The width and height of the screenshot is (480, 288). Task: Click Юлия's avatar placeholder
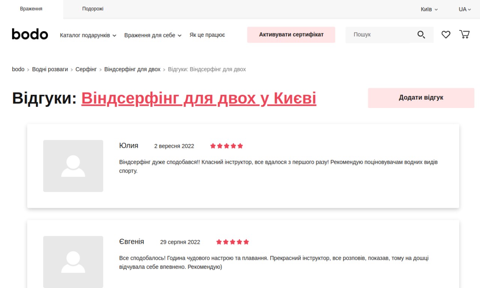tap(73, 166)
